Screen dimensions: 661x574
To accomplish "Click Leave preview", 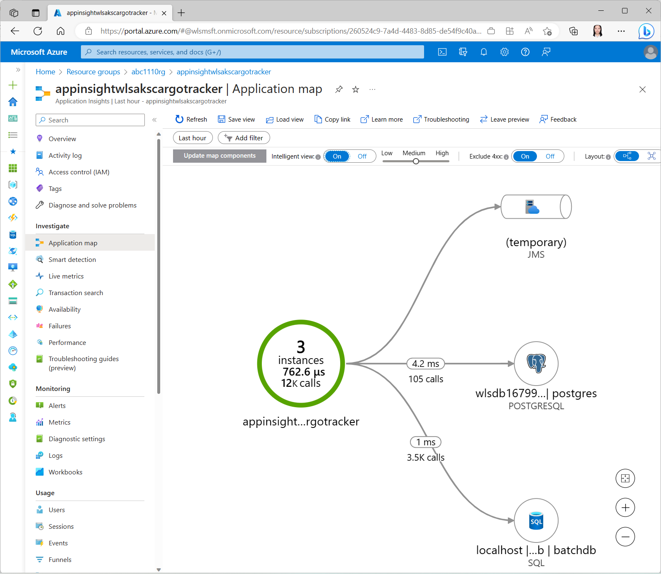I will (x=505, y=120).
